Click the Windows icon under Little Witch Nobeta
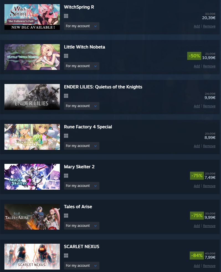221x272 pixels. [x=66, y=56]
